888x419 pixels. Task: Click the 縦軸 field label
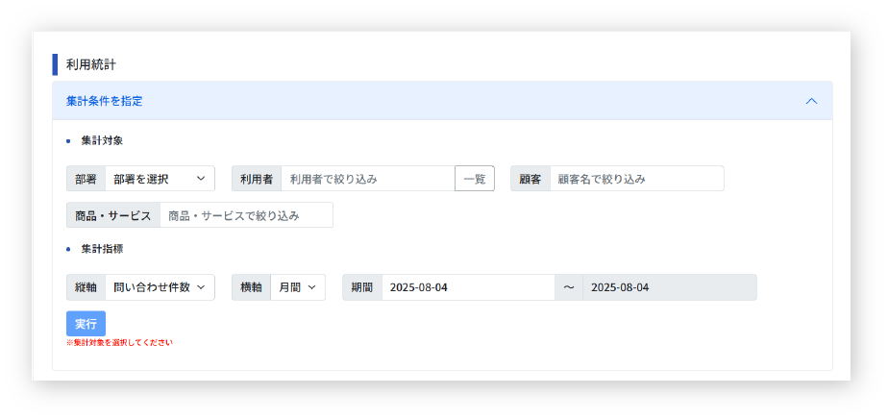pyautogui.click(x=86, y=287)
